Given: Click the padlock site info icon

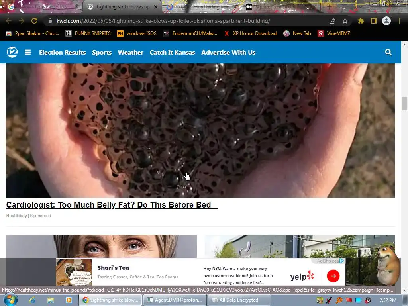Looking at the screenshot, I should (x=50, y=21).
